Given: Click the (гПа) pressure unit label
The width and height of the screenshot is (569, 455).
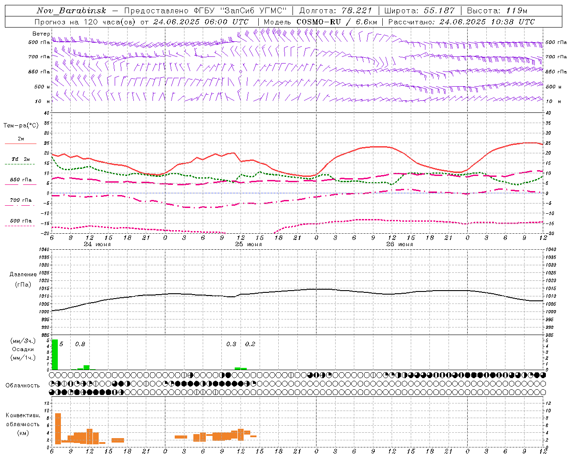Looking at the screenshot, I should (23, 284).
